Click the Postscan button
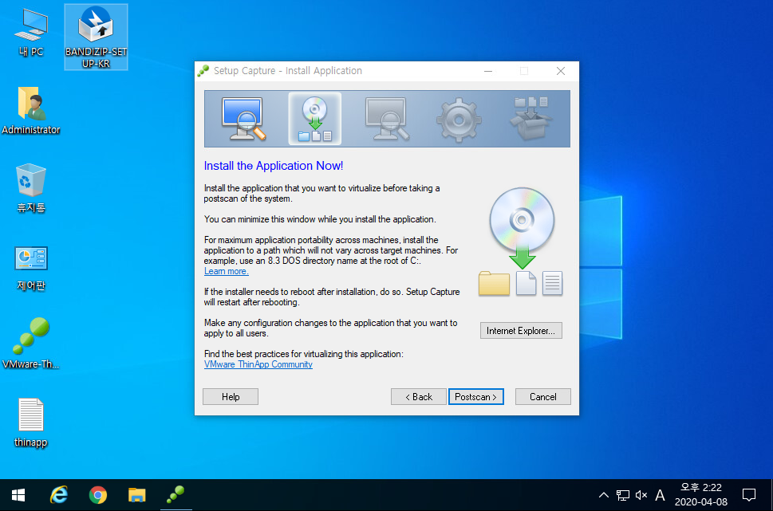 click(475, 397)
